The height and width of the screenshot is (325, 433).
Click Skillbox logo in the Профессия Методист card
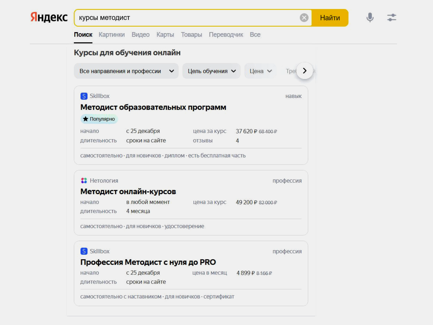click(84, 251)
